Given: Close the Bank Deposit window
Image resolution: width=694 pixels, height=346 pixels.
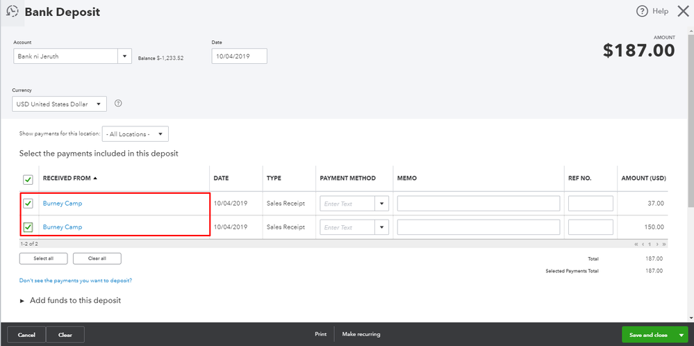Looking at the screenshot, I should click(683, 11).
